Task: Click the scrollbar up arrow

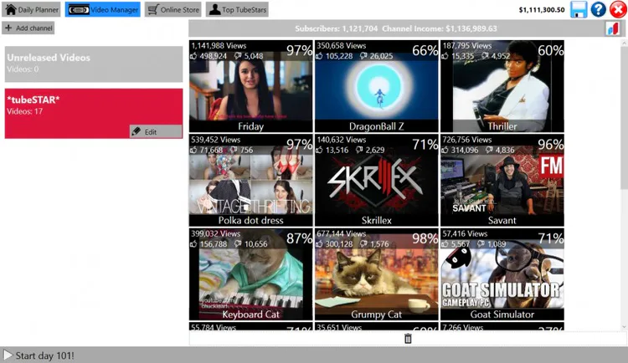Action: (x=624, y=43)
